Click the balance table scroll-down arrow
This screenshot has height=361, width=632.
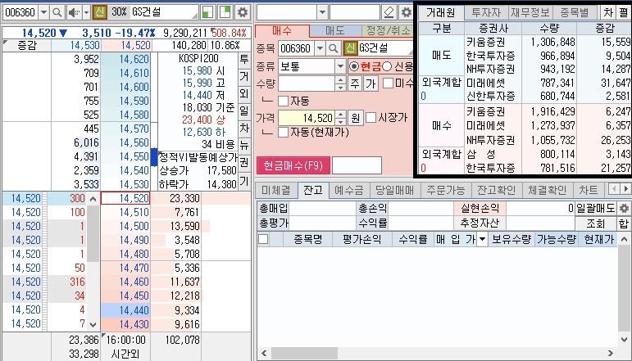pyautogui.click(x=624, y=339)
